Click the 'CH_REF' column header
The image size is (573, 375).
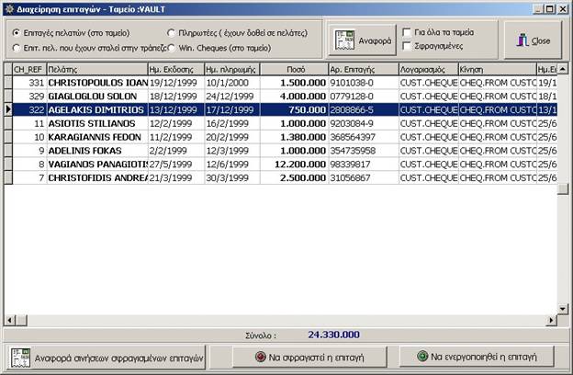[28, 69]
